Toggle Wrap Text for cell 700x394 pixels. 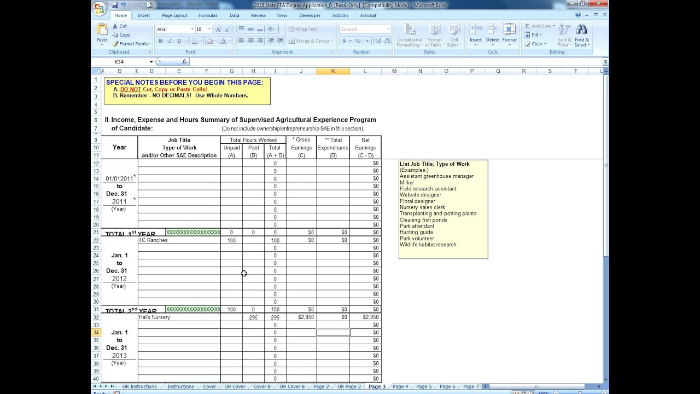coord(303,29)
